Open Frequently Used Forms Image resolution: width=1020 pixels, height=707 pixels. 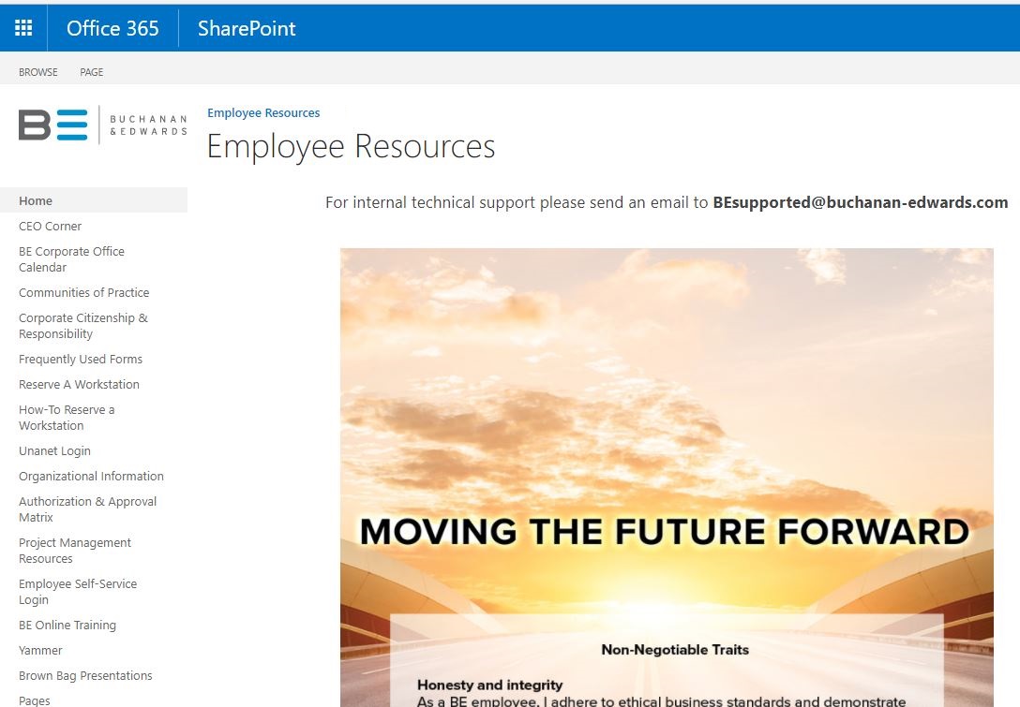click(x=81, y=359)
